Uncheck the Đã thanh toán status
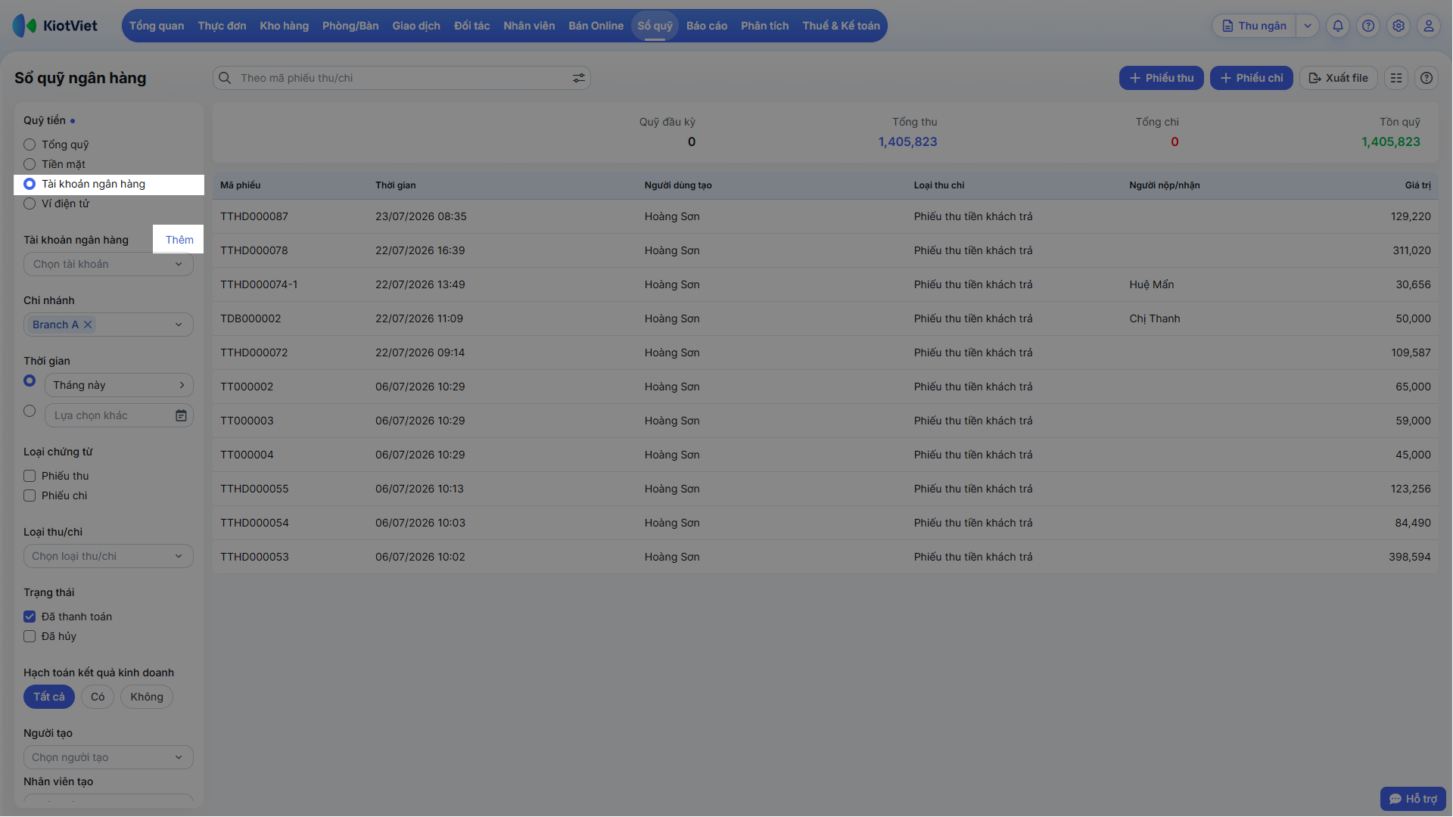The height and width of the screenshot is (817, 1453). (30, 617)
